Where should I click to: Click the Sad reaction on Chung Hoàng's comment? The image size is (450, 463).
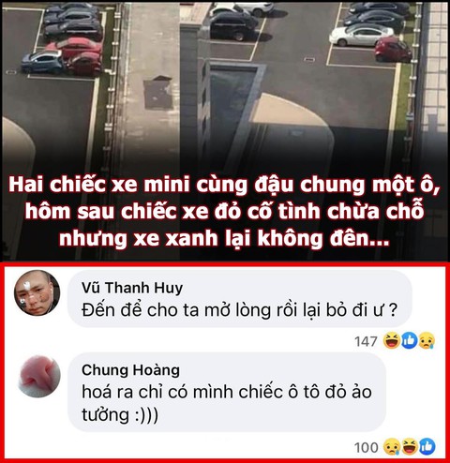[x=392, y=447]
